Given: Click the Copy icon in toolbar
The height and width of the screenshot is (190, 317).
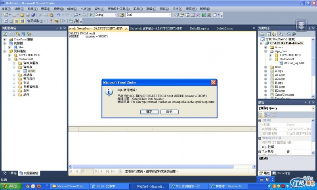Looking at the screenshot, I should [46, 15].
